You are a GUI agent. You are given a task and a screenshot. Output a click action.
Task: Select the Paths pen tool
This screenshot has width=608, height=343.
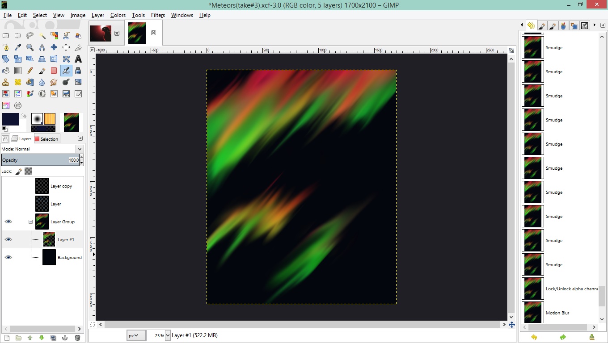click(x=6, y=47)
